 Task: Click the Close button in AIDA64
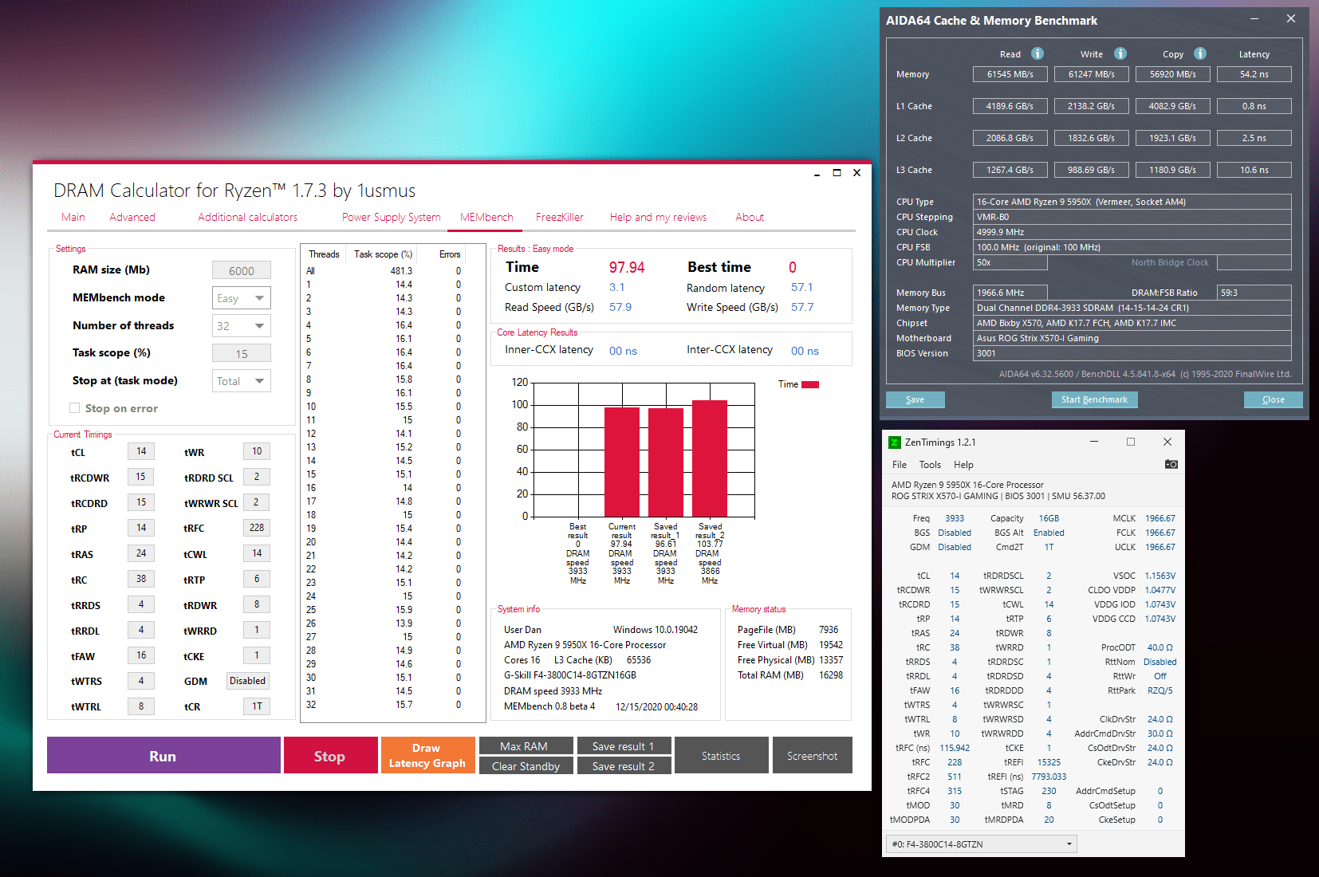click(x=1274, y=399)
